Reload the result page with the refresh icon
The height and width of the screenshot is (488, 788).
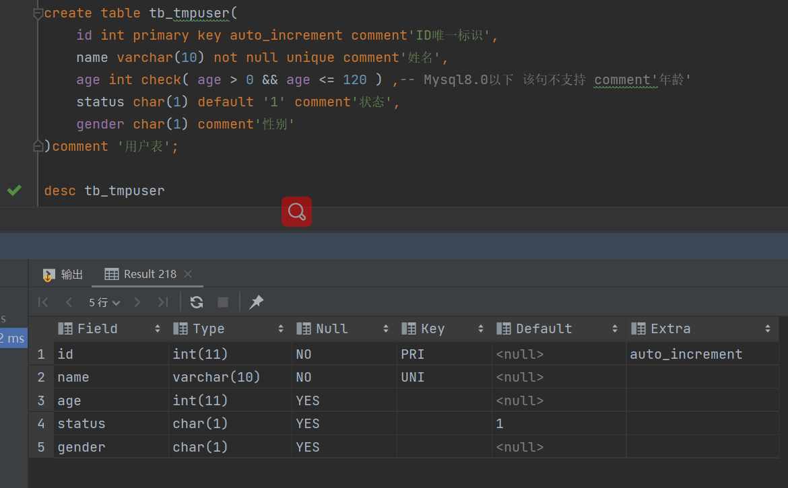coord(197,302)
